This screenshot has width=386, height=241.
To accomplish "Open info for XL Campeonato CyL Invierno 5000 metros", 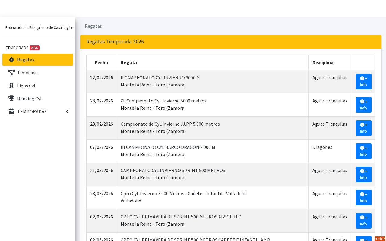I will [364, 105].
